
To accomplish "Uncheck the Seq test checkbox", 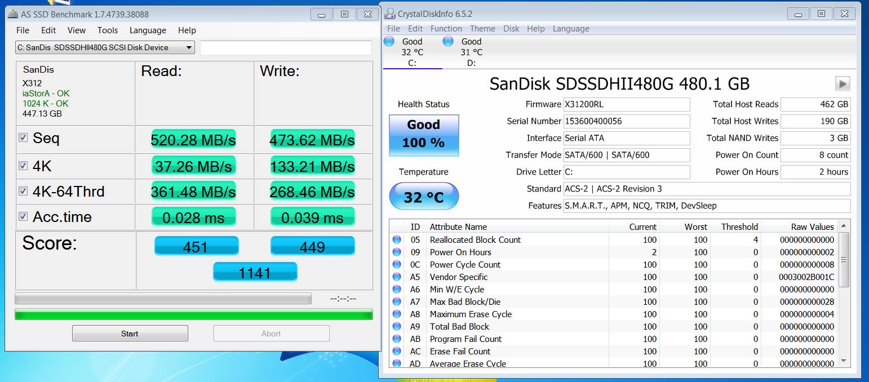I will coord(23,137).
